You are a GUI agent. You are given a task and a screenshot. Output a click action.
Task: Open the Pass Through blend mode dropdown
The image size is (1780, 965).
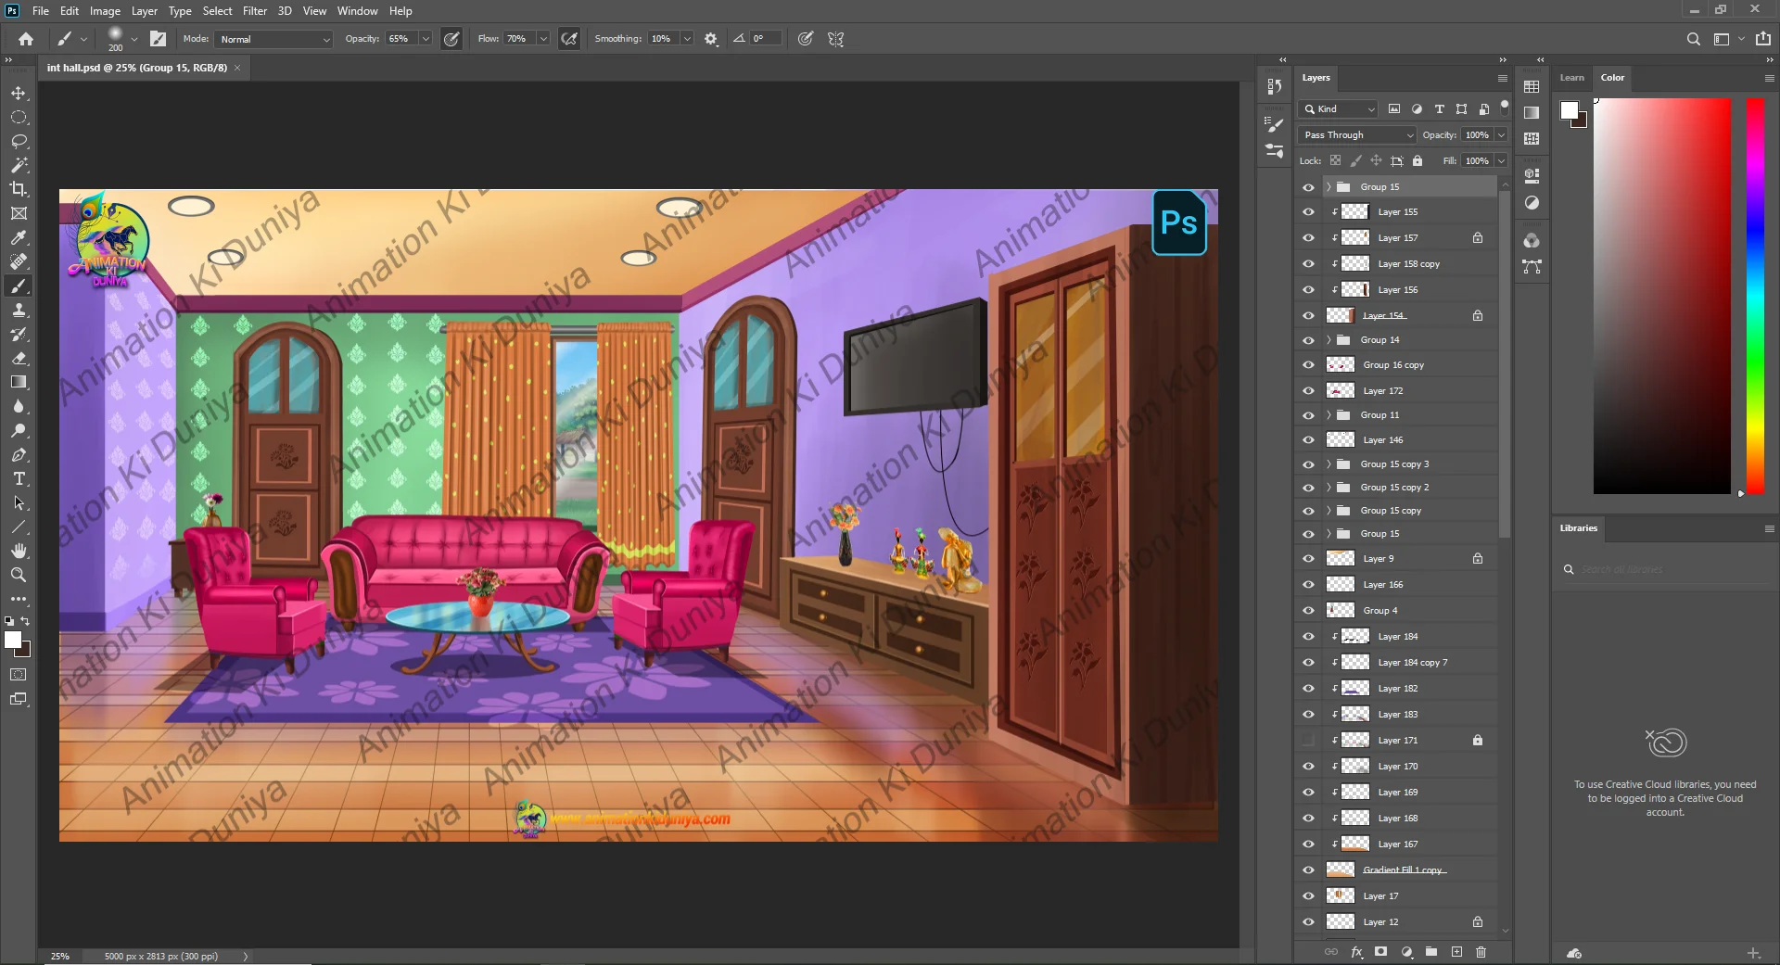tap(1358, 135)
